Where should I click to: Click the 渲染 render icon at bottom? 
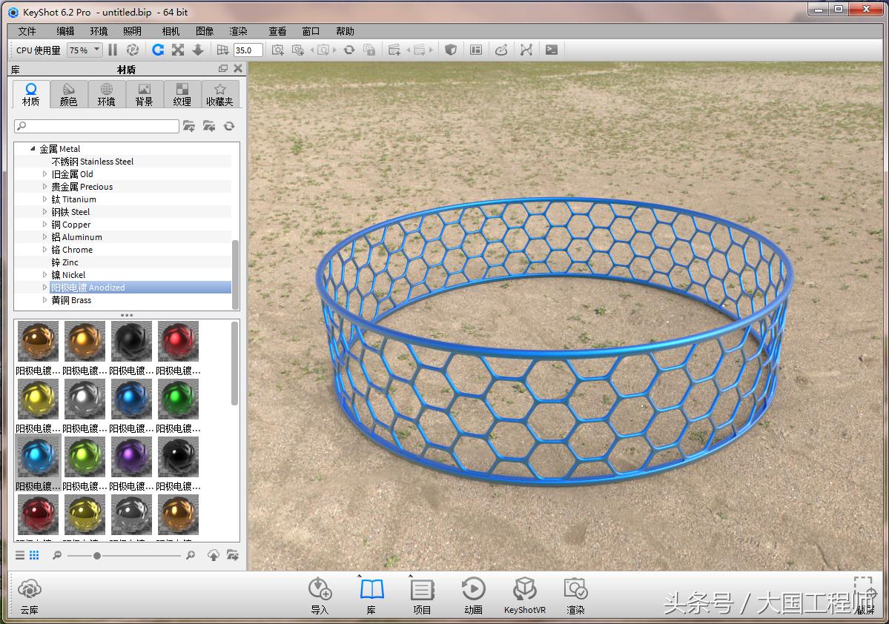(577, 593)
